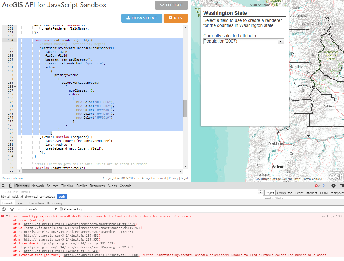Open DevTools settings gear

[334, 186]
